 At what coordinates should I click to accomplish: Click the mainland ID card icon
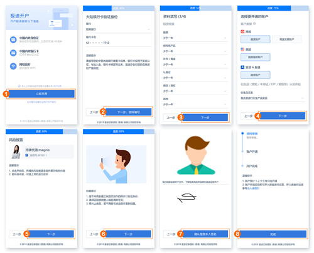pyautogui.click(x=13, y=39)
